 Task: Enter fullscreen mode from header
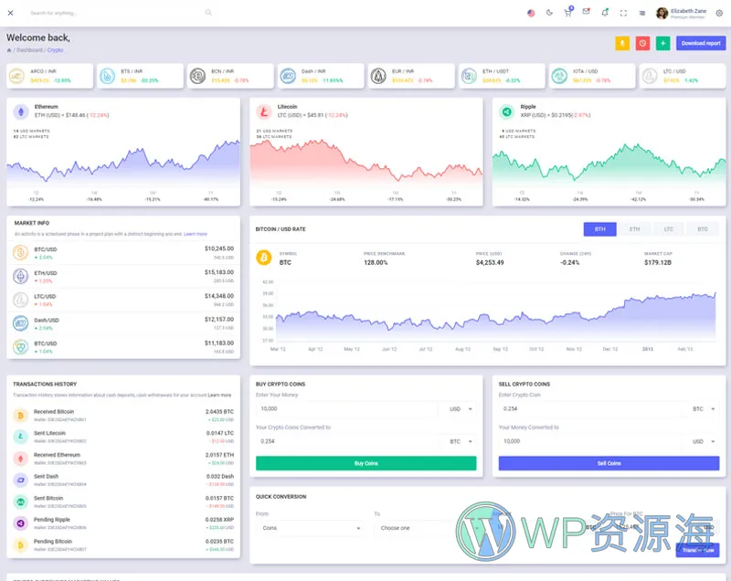click(x=623, y=13)
